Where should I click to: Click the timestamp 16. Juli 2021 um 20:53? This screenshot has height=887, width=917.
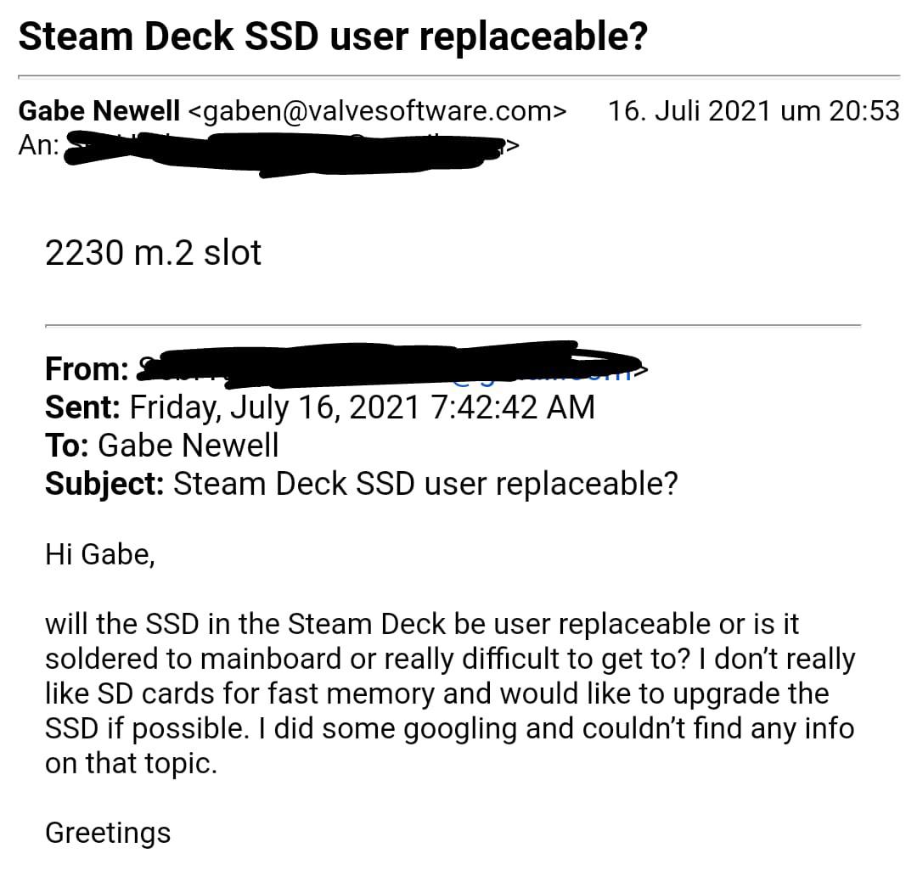click(x=753, y=111)
